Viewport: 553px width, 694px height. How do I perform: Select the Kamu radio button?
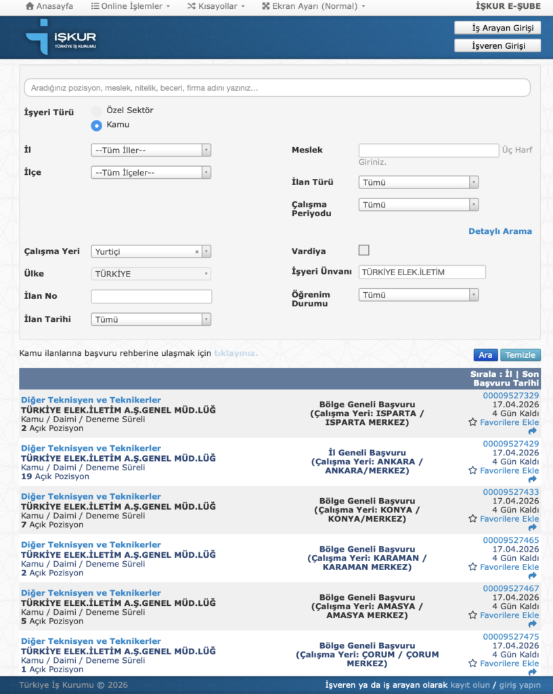tap(97, 125)
